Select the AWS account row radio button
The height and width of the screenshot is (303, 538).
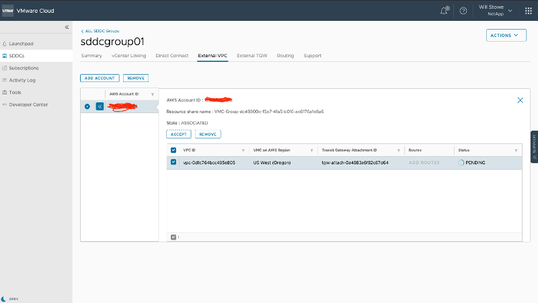click(87, 106)
